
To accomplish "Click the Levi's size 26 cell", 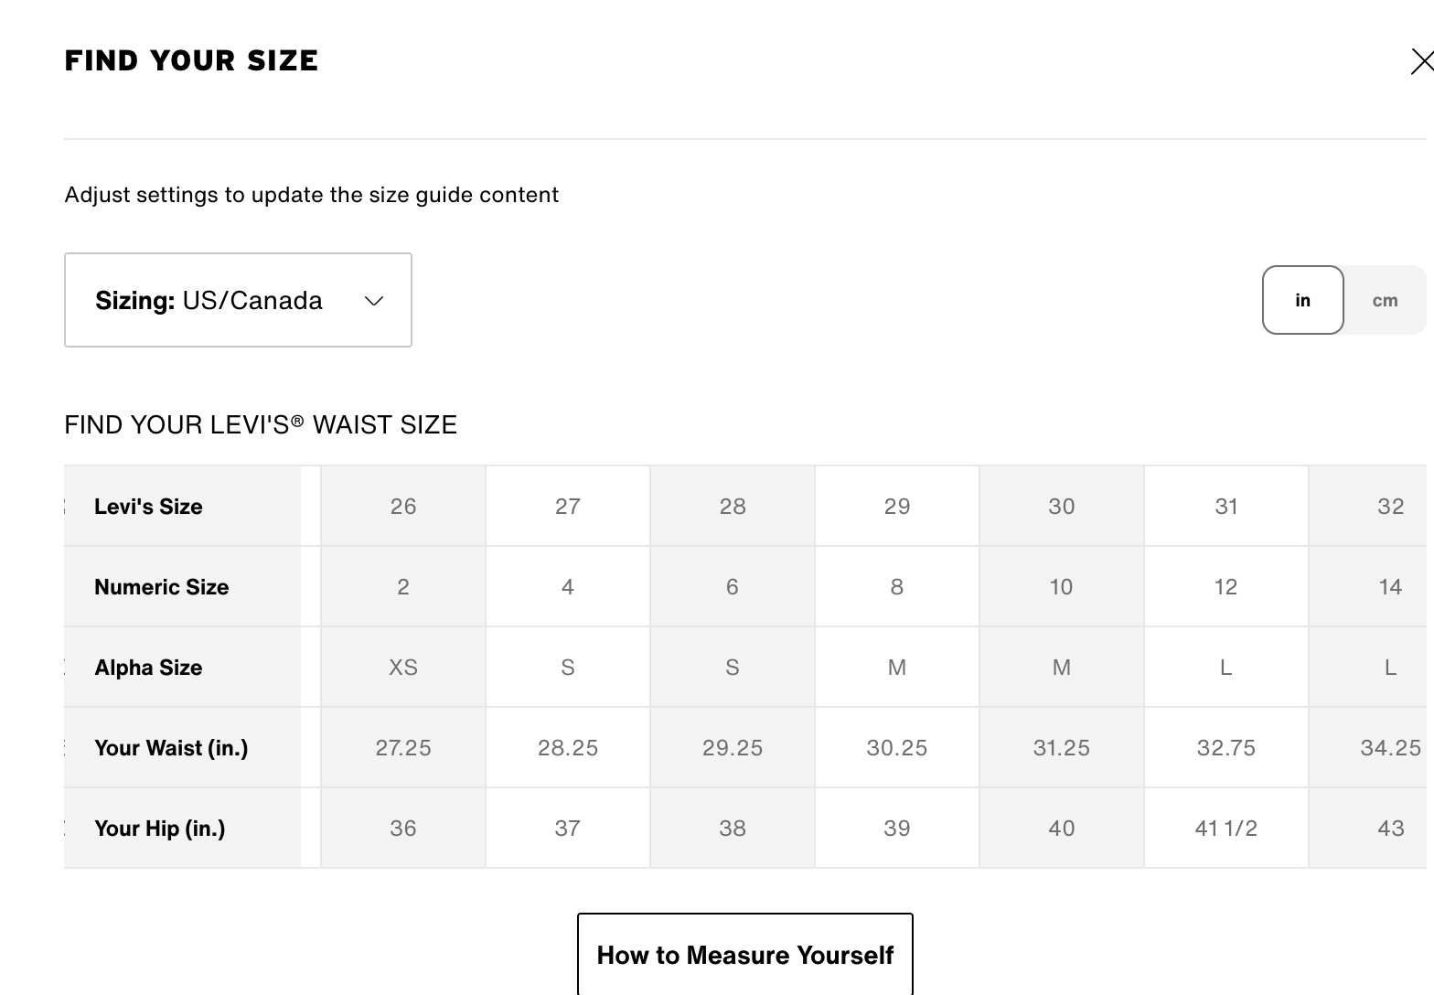I will tap(403, 507).
